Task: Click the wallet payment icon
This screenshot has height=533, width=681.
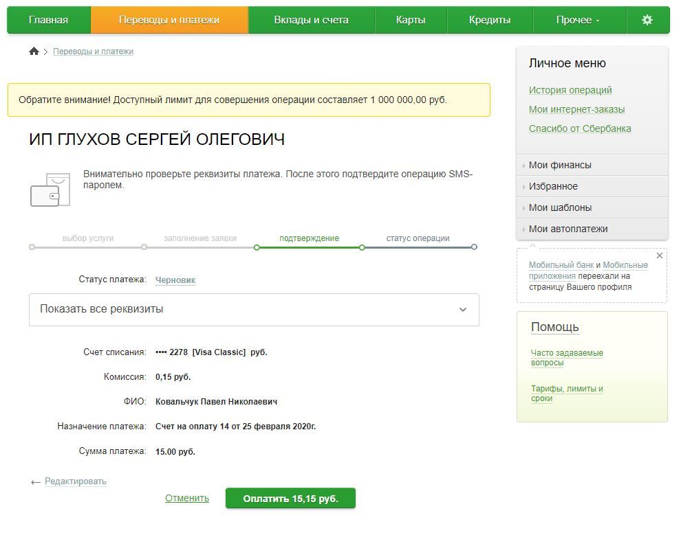Action: (x=50, y=190)
